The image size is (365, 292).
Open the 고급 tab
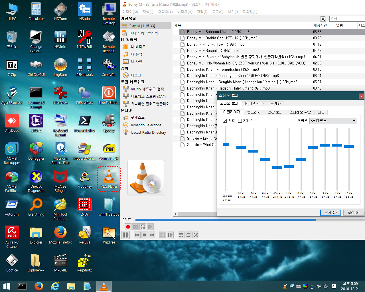click(321, 112)
